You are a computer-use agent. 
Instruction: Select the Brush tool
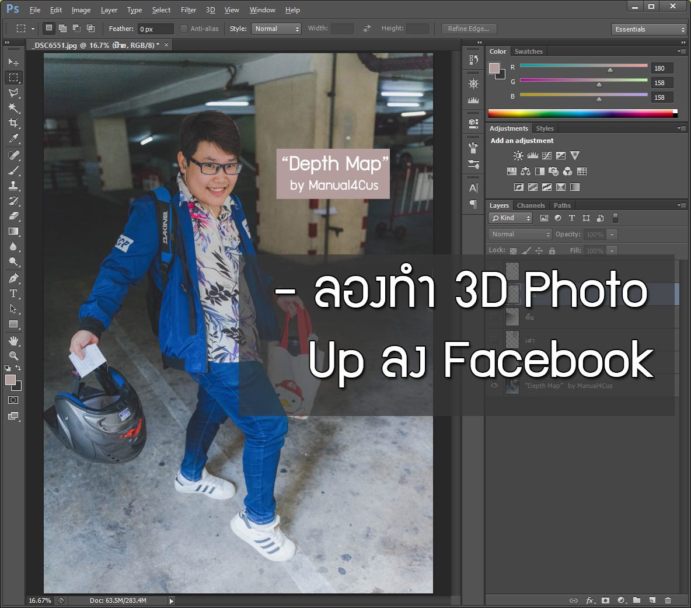[13, 170]
